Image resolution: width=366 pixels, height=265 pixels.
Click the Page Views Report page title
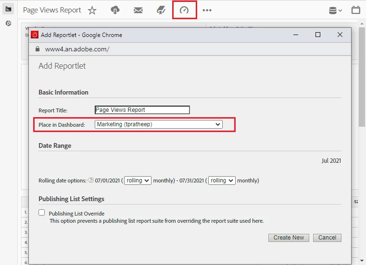coord(52,10)
